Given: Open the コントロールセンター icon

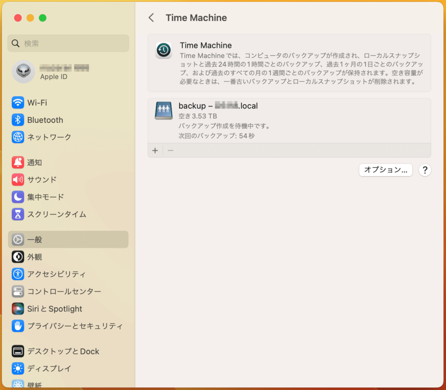Looking at the screenshot, I should coord(17,291).
